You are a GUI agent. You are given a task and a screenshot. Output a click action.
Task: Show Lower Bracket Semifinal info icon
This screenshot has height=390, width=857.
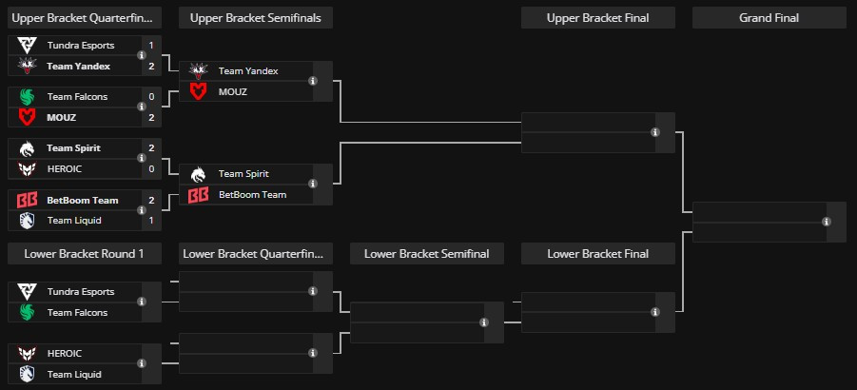pos(484,322)
